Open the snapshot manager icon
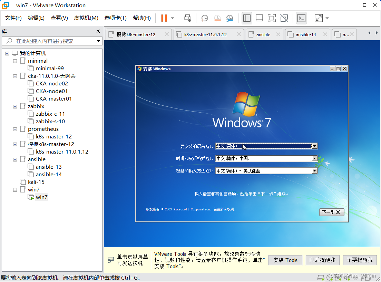Viewport: 381px width, 282px height. [229, 18]
